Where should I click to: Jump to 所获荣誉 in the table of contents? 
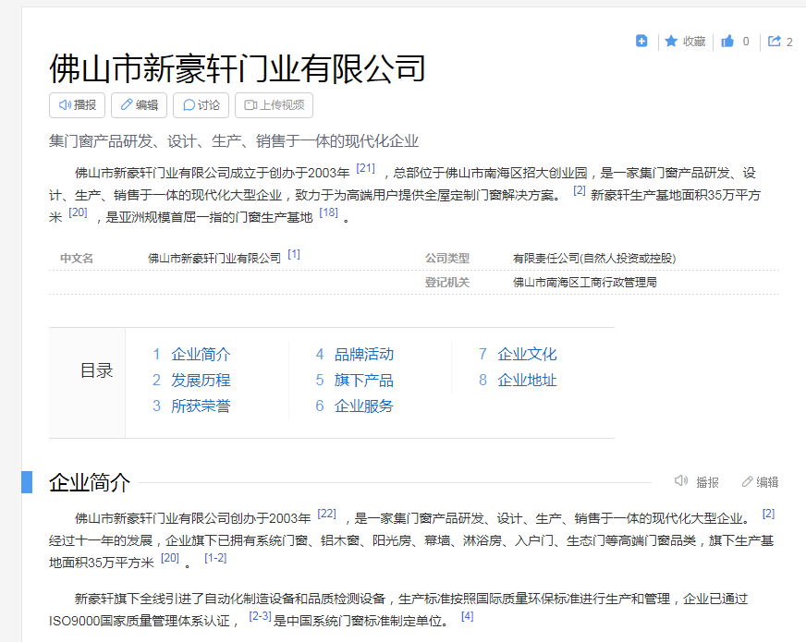coord(201,406)
